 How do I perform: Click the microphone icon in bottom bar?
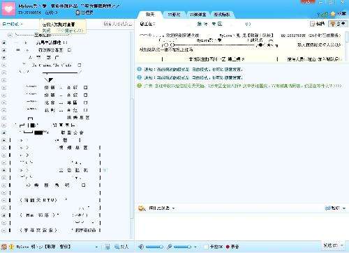point(170,247)
